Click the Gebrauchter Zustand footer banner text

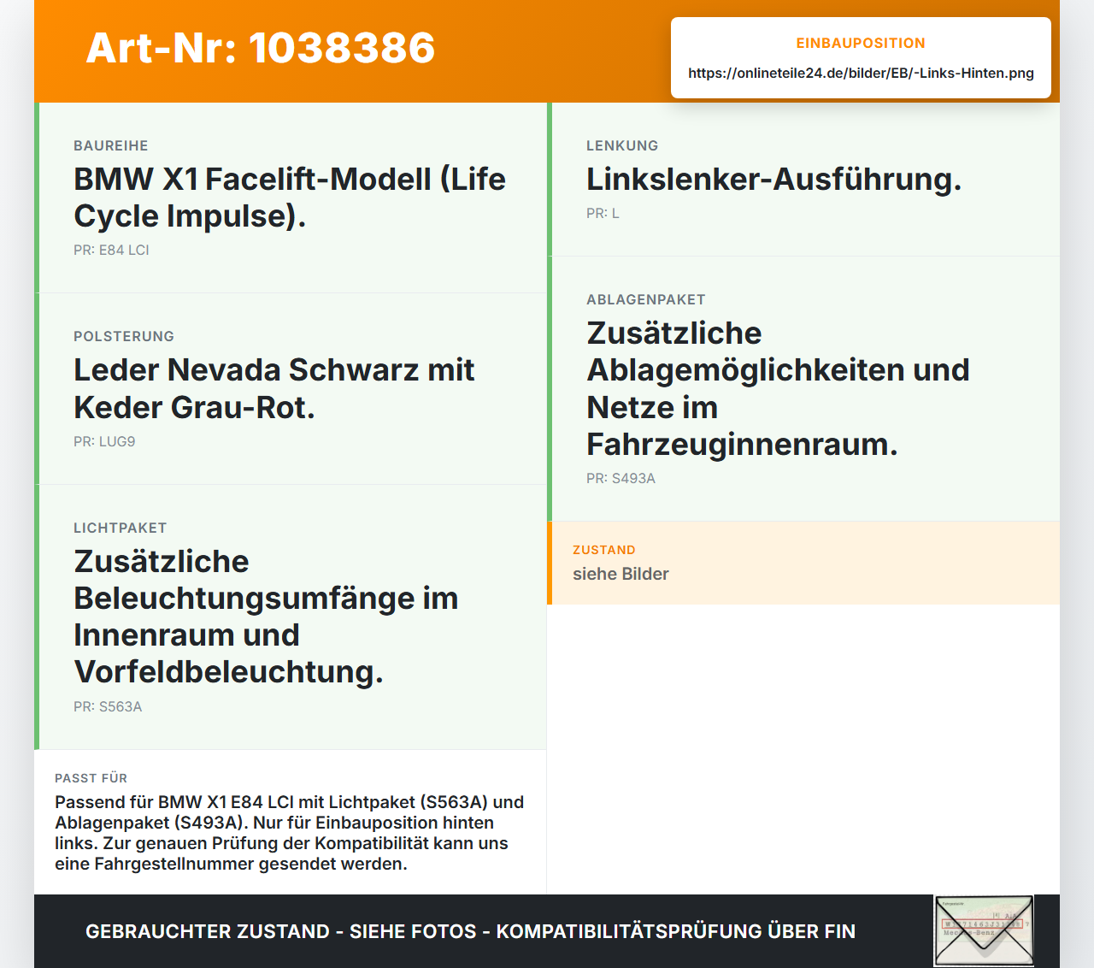tap(470, 931)
